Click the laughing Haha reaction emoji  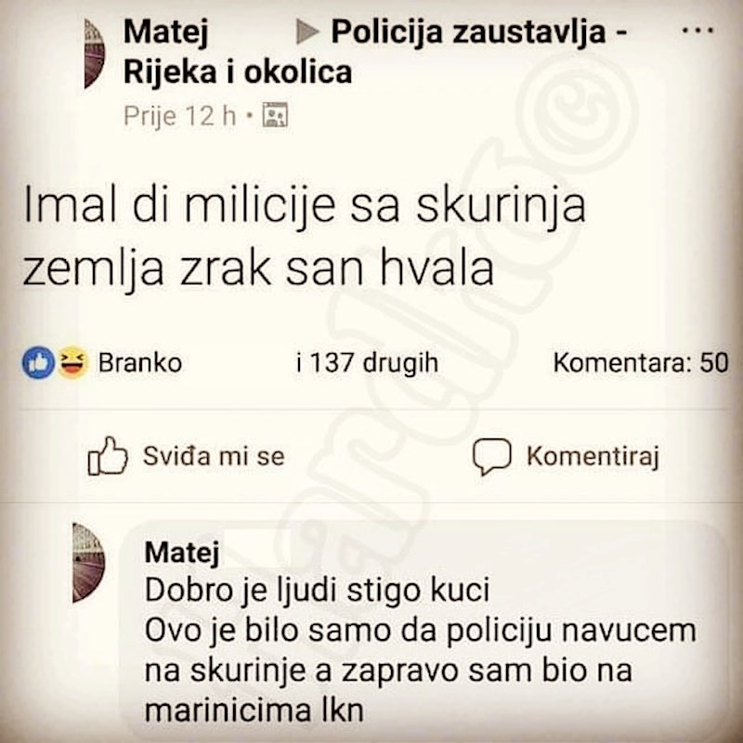(69, 362)
